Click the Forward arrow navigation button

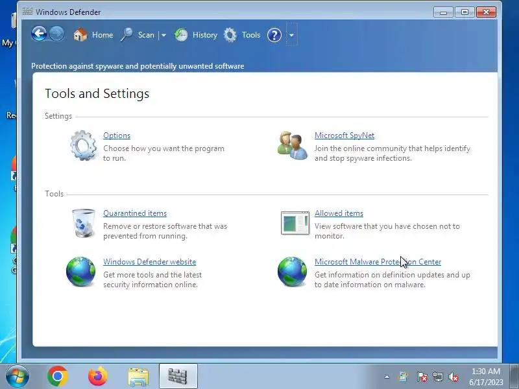click(x=57, y=34)
